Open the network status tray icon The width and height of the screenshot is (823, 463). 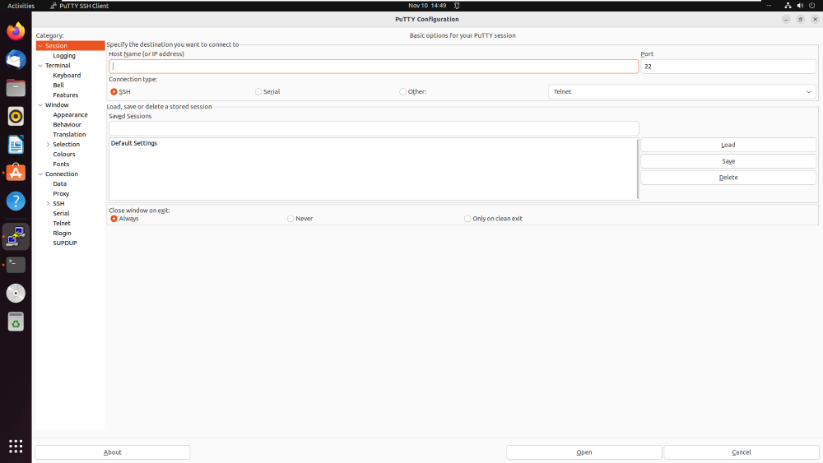tap(788, 6)
